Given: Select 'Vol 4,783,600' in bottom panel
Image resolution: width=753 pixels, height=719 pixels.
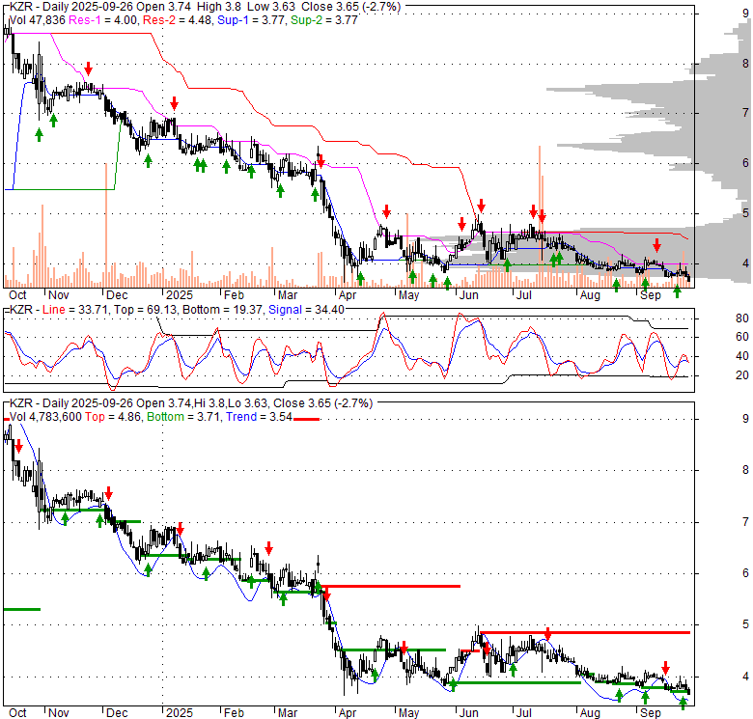Looking at the screenshot, I should click(x=45, y=417).
